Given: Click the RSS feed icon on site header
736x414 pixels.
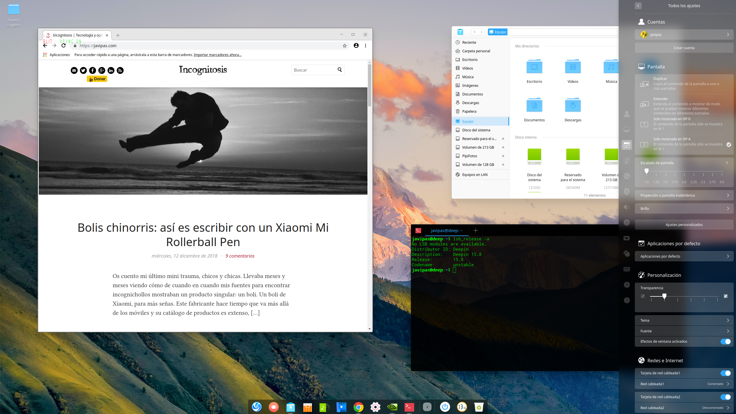Looking at the screenshot, I should 120,70.
